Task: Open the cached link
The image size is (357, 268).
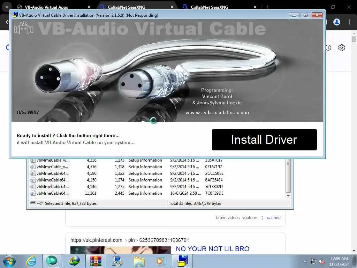Action: 274,218
